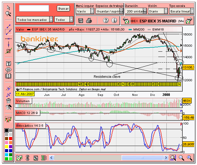Zoom in with the plus magnifier
This screenshot has height=165, width=197.
pyautogui.click(x=190, y=158)
